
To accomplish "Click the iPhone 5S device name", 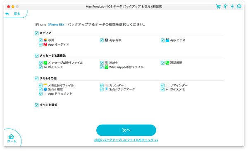I will (x=56, y=25).
